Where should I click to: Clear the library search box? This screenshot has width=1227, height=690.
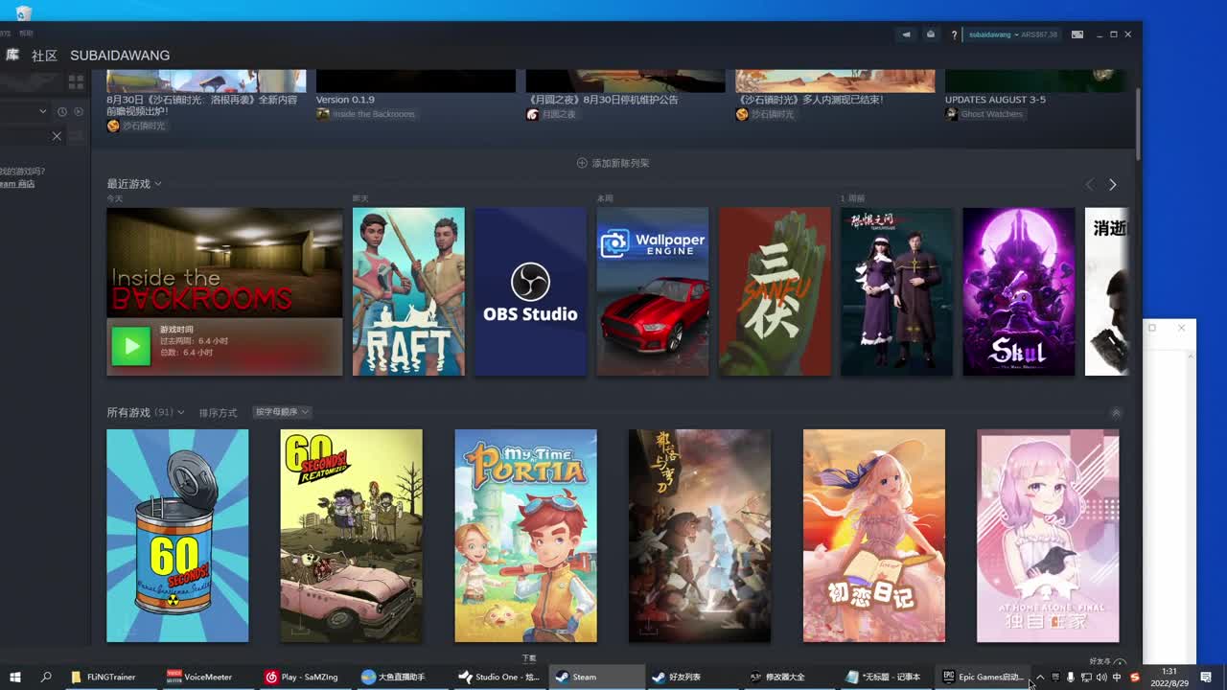[x=57, y=136]
